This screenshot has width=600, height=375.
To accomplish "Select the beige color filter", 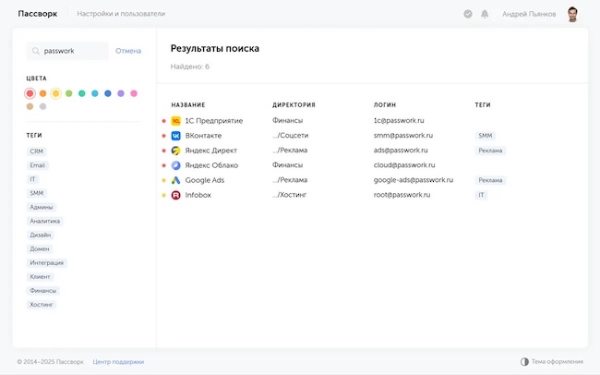I will click(30, 106).
